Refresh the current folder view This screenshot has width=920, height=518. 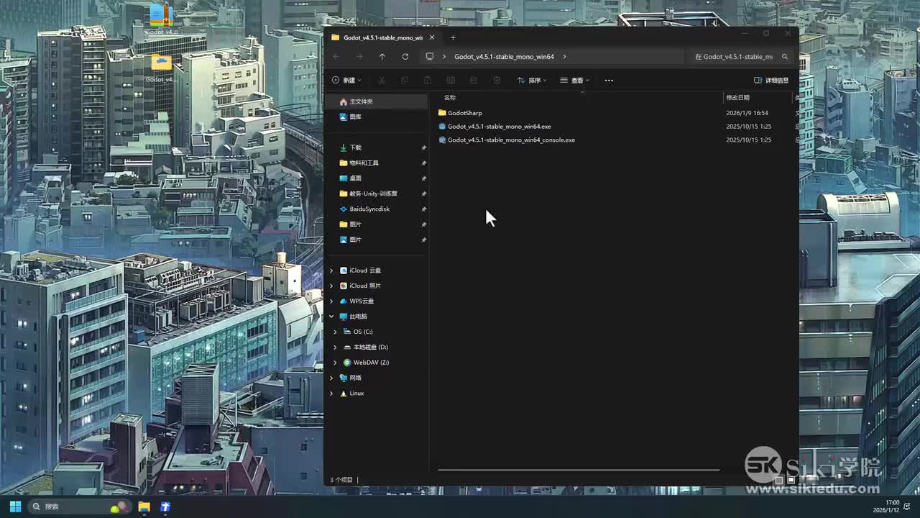(405, 57)
